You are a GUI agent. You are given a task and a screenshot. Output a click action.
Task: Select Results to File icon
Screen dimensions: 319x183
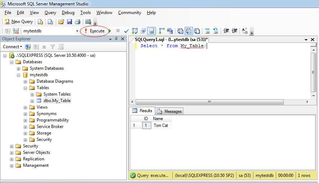197,31
